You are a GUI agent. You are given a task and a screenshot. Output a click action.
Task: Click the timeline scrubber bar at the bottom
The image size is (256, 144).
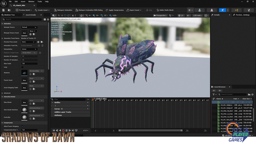150,130
